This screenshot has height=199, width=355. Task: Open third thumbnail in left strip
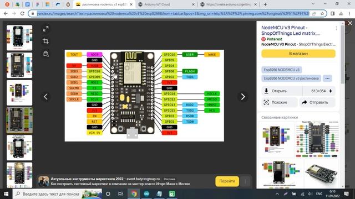pos(19,93)
